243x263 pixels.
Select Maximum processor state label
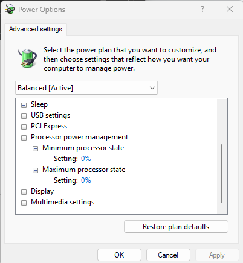(x=84, y=170)
